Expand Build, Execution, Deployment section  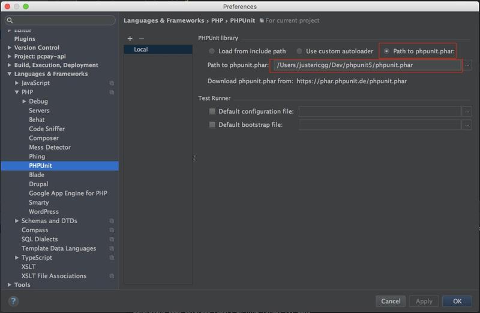tap(10, 65)
